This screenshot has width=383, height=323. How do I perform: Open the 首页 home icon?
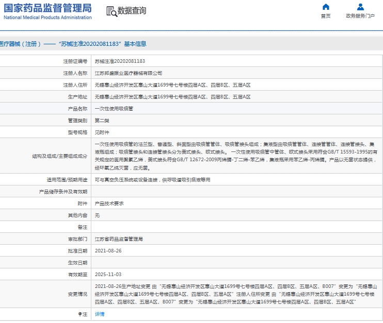click(x=326, y=7)
